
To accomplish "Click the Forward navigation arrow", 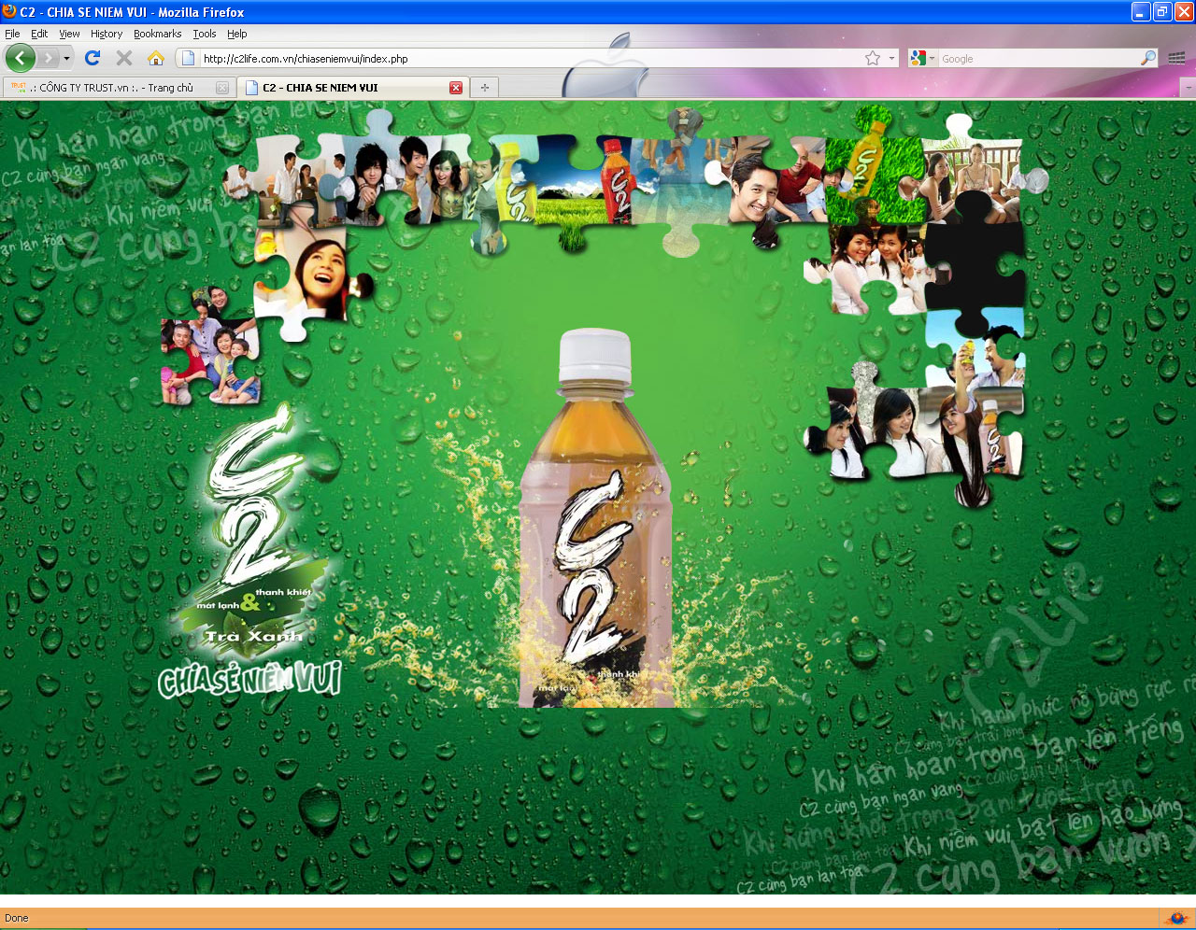I will click(x=49, y=58).
